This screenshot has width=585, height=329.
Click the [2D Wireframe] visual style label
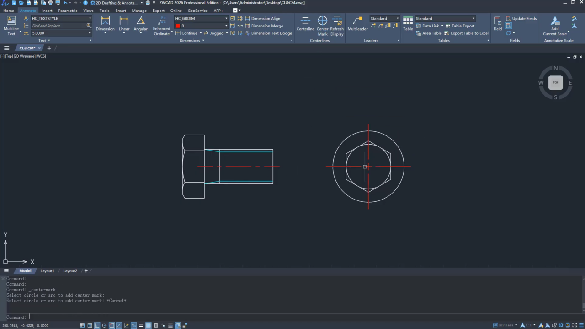coord(24,56)
